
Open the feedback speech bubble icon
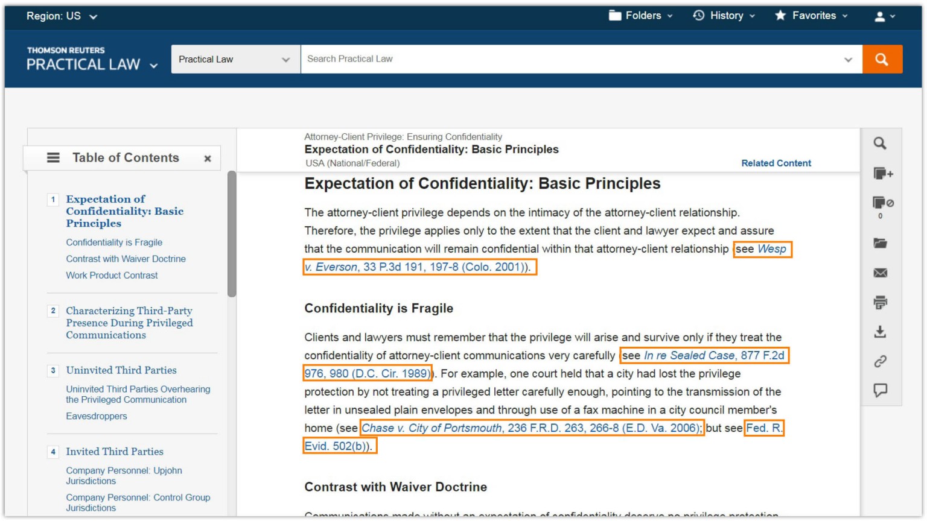click(x=880, y=390)
